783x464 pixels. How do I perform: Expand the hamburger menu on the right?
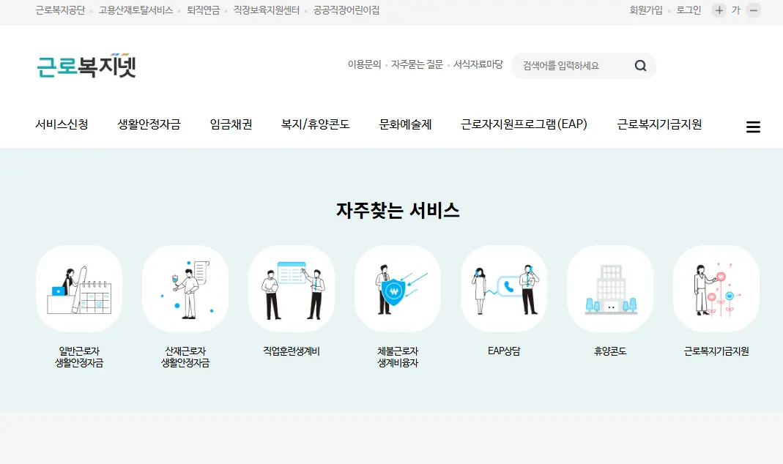(753, 126)
